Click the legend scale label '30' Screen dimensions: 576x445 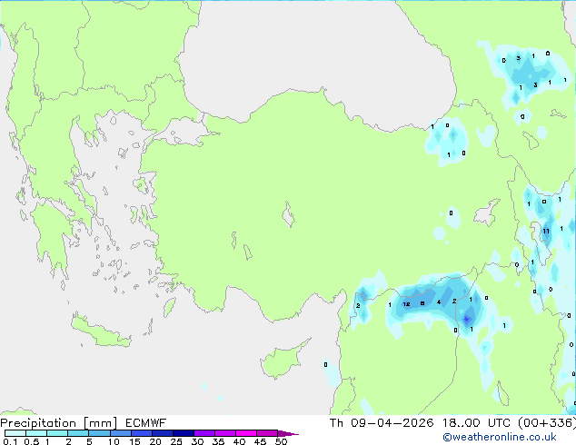click(x=197, y=441)
